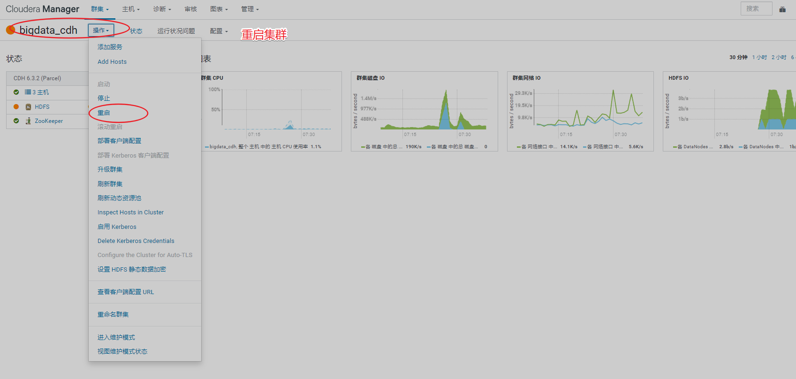796x379 pixels.
Task: Open the 群集磁盘 IO chart
Action: 371,78
